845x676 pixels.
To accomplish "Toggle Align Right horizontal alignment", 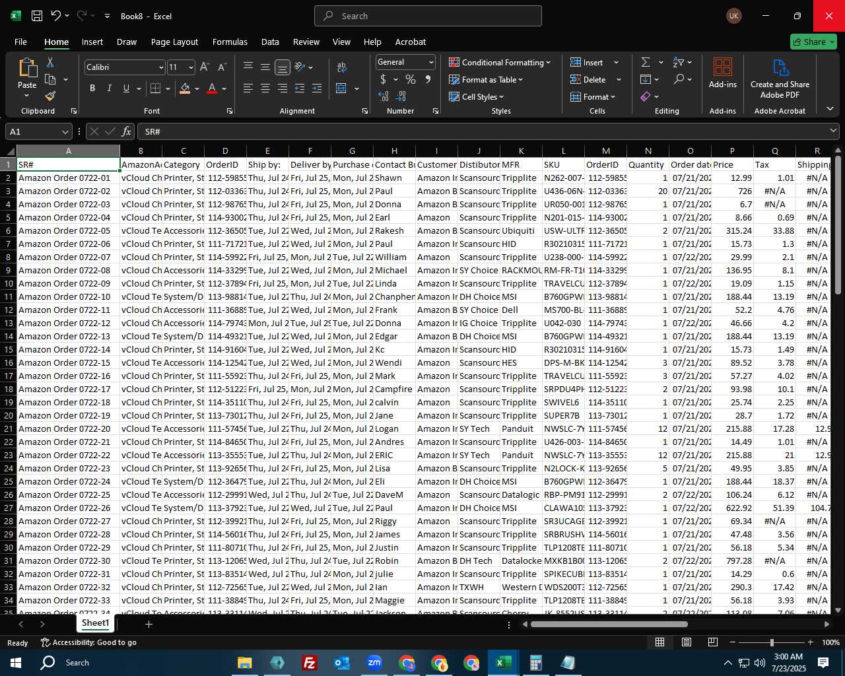I will 283,88.
